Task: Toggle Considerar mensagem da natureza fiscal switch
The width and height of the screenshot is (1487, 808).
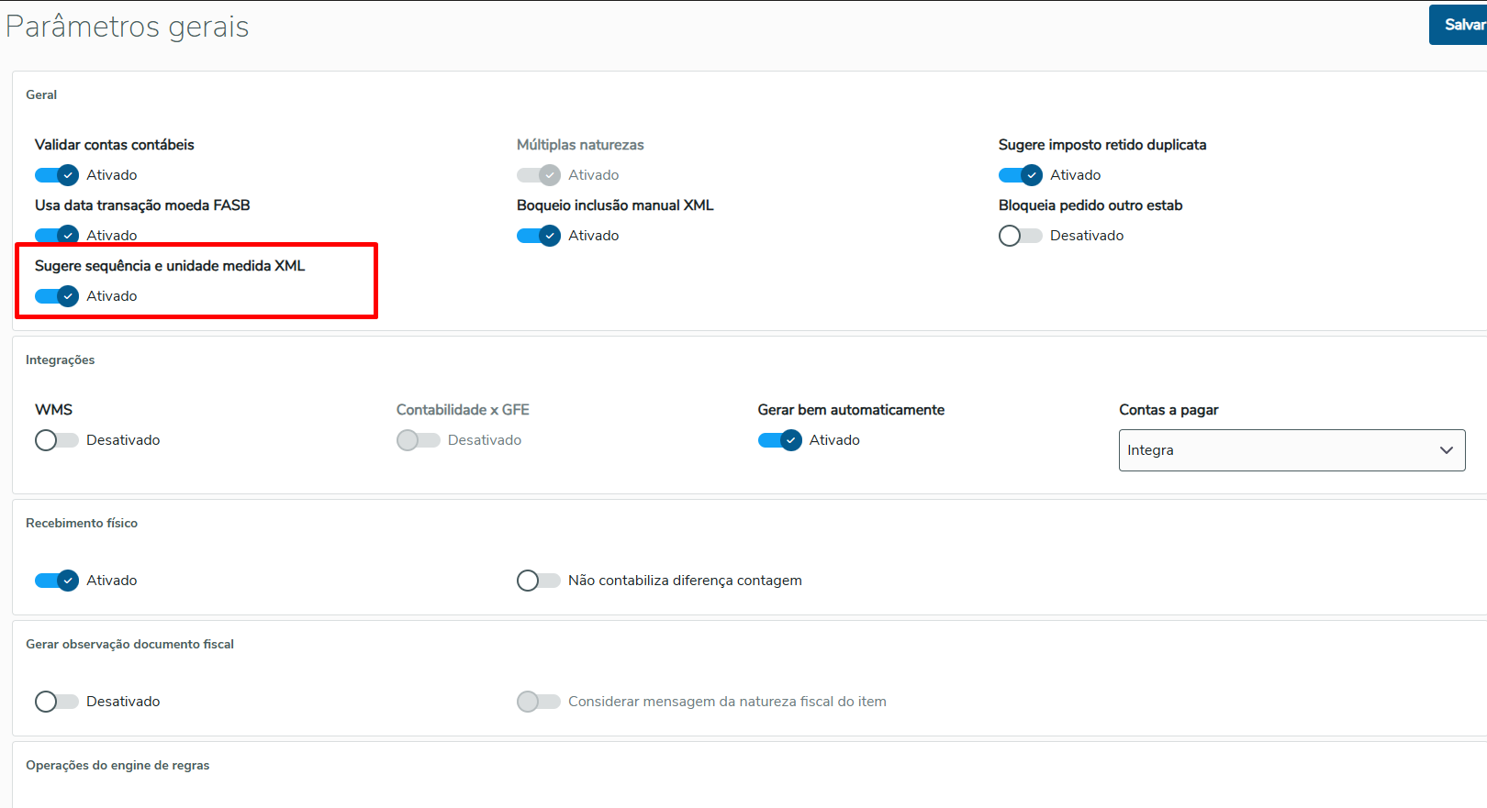Action: pos(539,702)
